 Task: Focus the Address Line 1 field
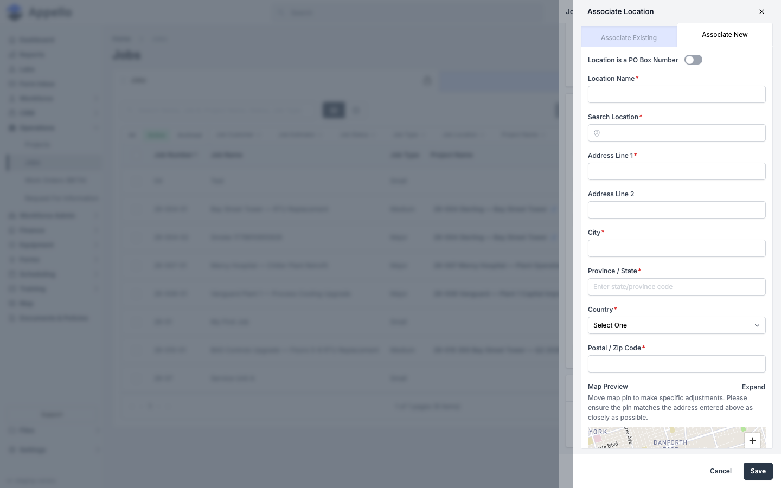pos(677,171)
